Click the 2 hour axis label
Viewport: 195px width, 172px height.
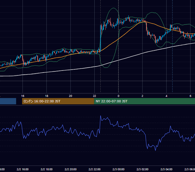point(143,96)
